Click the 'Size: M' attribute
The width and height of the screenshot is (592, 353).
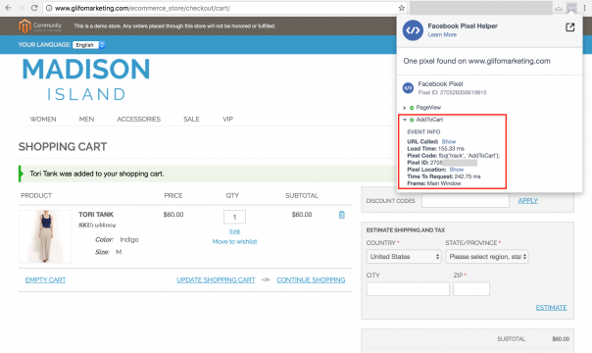[x=109, y=252]
